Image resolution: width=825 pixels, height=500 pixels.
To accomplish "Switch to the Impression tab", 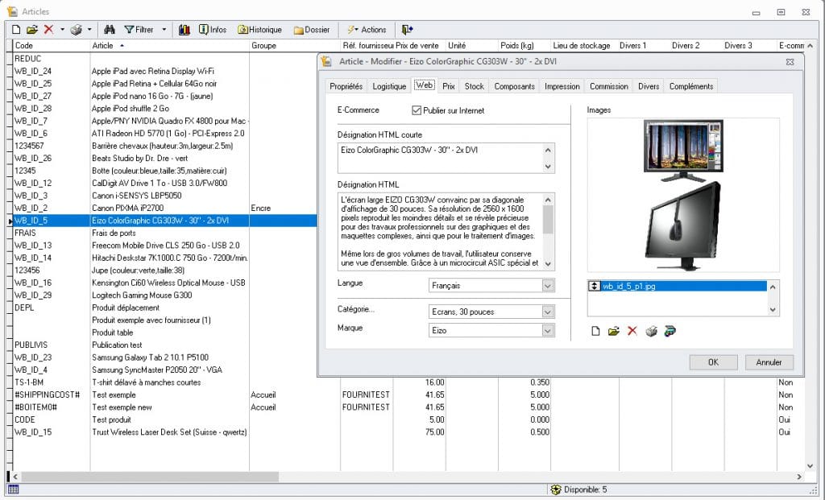I will (x=562, y=86).
